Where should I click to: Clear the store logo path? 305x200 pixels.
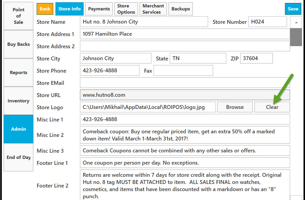coord(272,107)
